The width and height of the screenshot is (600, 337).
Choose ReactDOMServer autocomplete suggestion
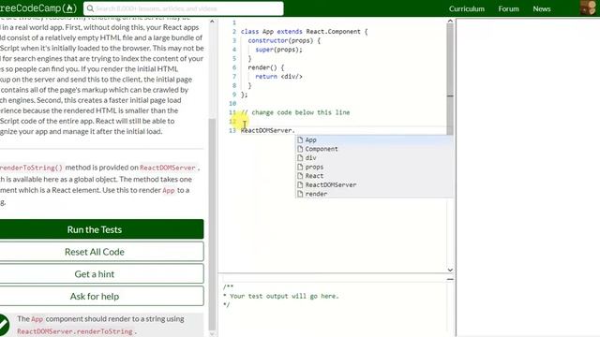click(374, 184)
